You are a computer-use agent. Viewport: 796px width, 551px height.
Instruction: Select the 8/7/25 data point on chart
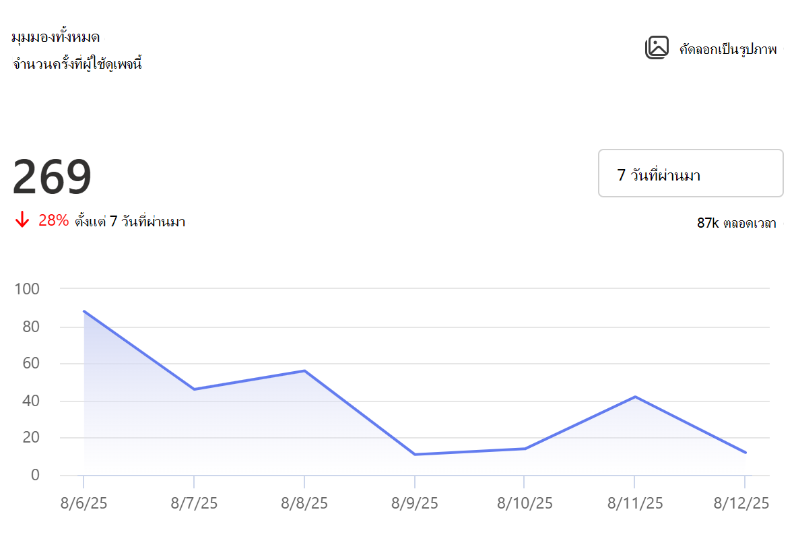(194, 389)
